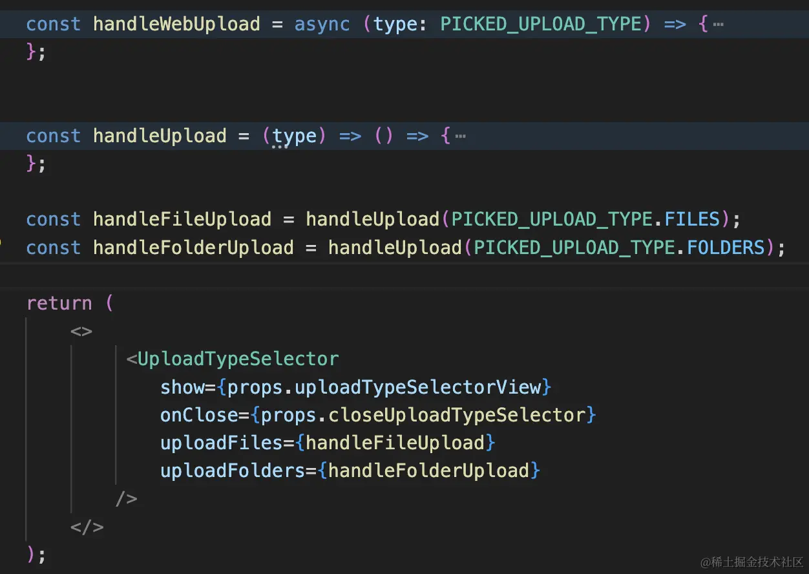Screen dimensions: 809x574
Task: Click the onClose attribute
Action: click(199, 414)
